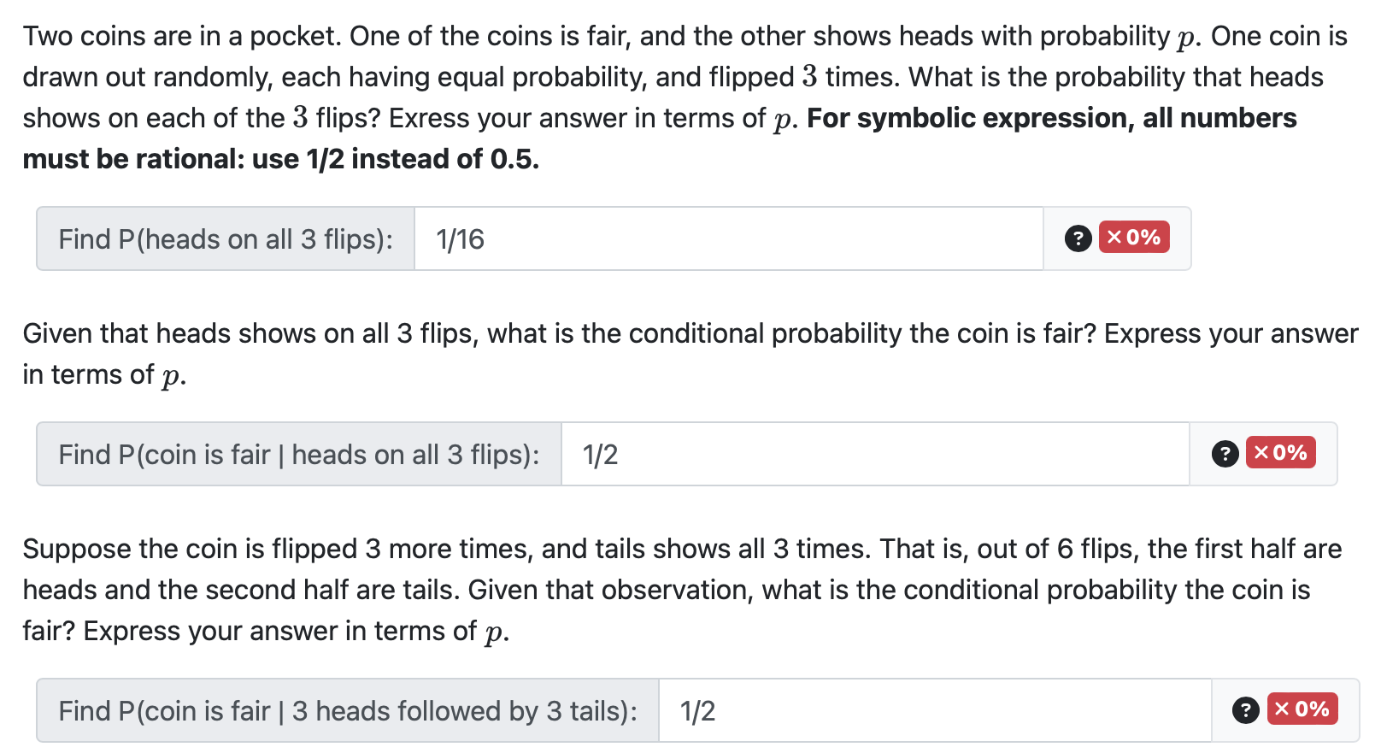Select the text 1/16 in the first input
This screenshot has height=753, width=1381.
[x=458, y=239]
